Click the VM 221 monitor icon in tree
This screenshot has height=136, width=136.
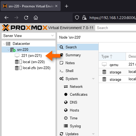coord(17,56)
